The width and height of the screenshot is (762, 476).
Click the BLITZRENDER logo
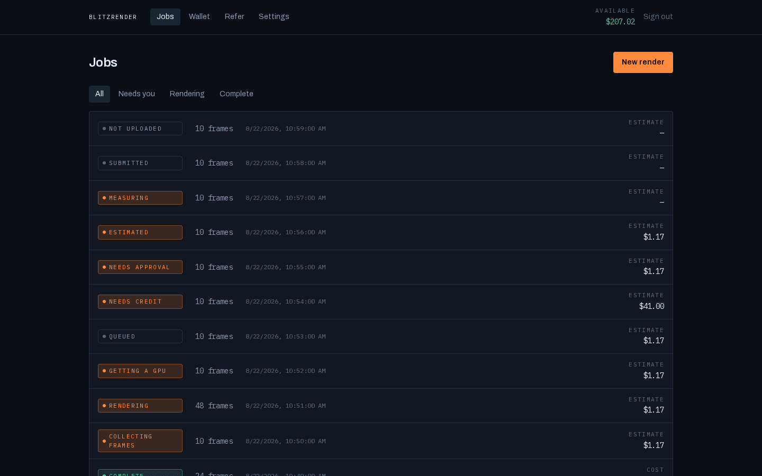pos(113,17)
